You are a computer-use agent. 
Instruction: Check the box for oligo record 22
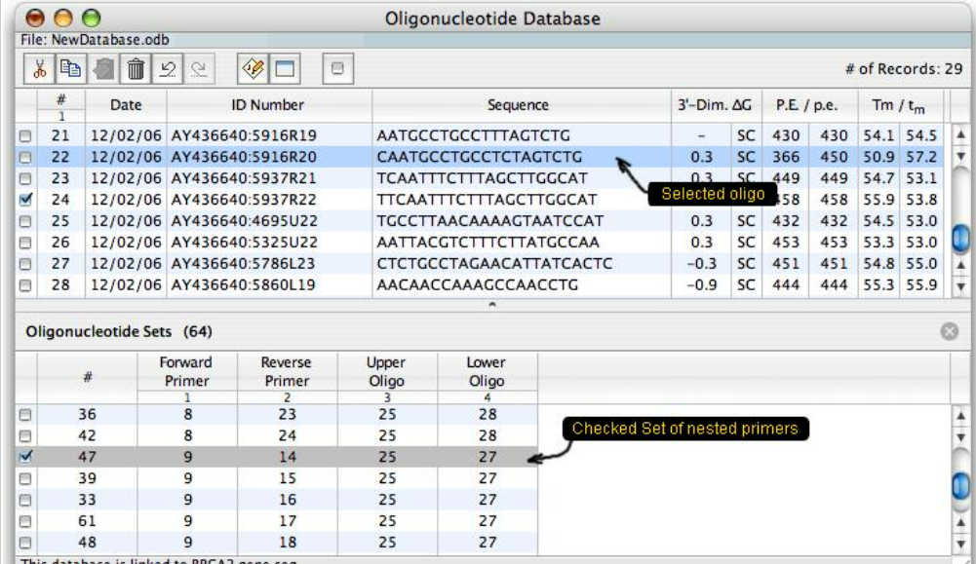point(25,157)
